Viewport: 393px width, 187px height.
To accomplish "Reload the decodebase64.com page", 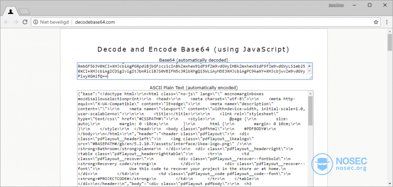I will point(25,22).
